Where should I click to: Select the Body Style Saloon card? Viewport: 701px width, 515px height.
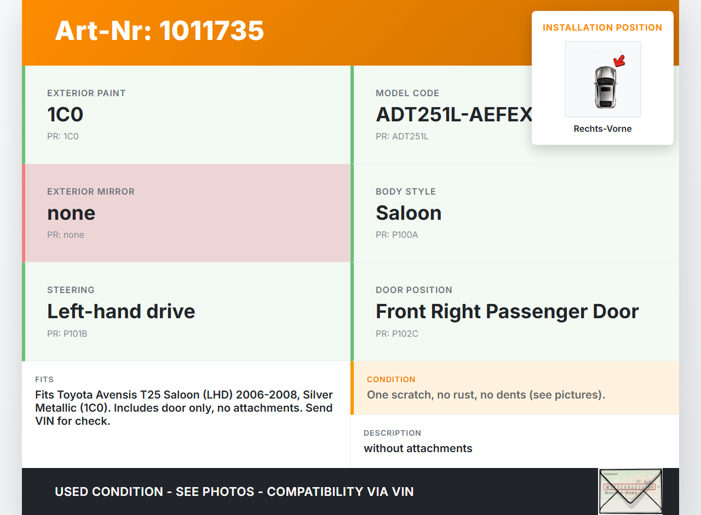tap(515, 213)
